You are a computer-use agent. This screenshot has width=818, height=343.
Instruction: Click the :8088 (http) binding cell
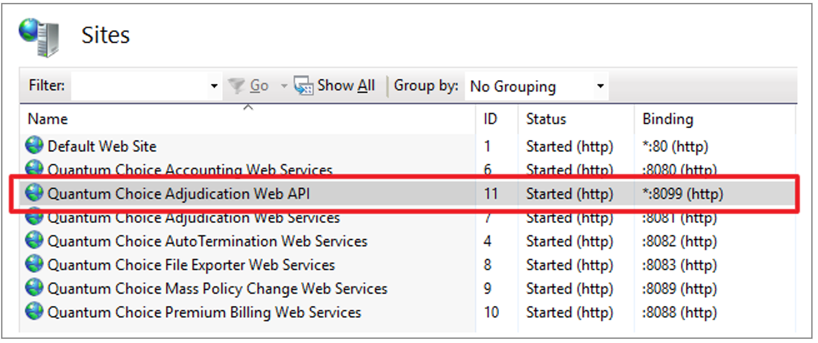[x=679, y=312]
